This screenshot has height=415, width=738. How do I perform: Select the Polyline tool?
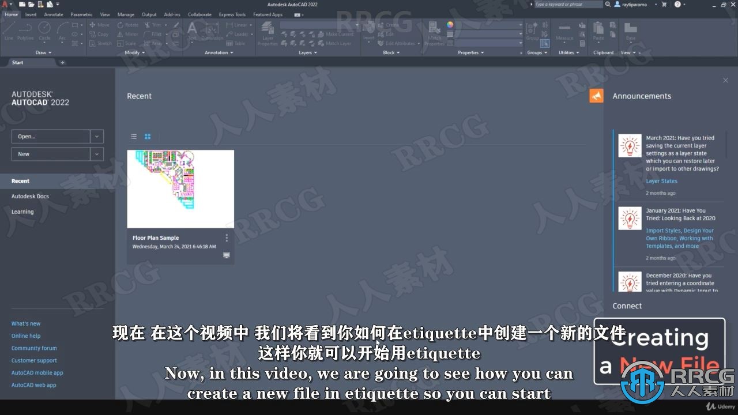point(25,31)
